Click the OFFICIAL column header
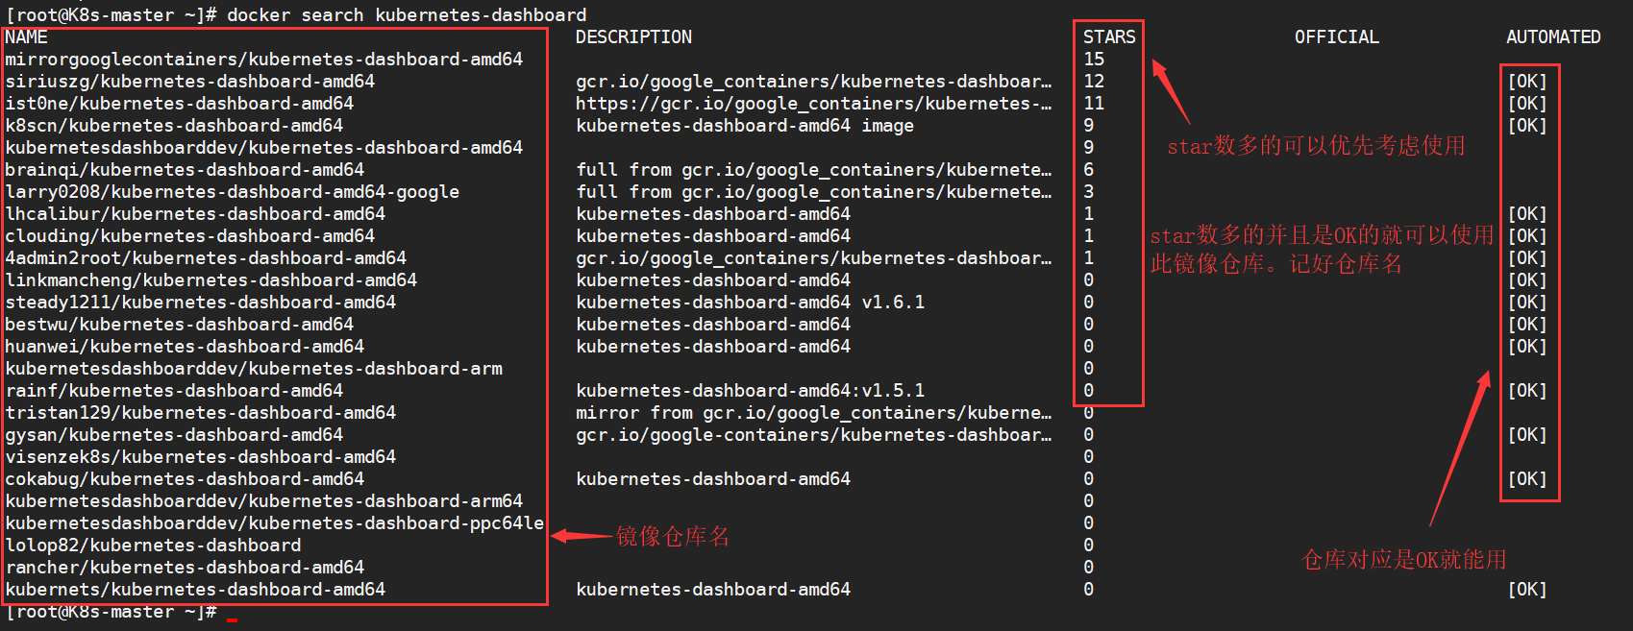The image size is (1633, 631). coord(1336,37)
